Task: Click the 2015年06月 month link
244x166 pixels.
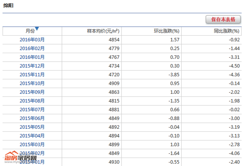Action: 32,119
